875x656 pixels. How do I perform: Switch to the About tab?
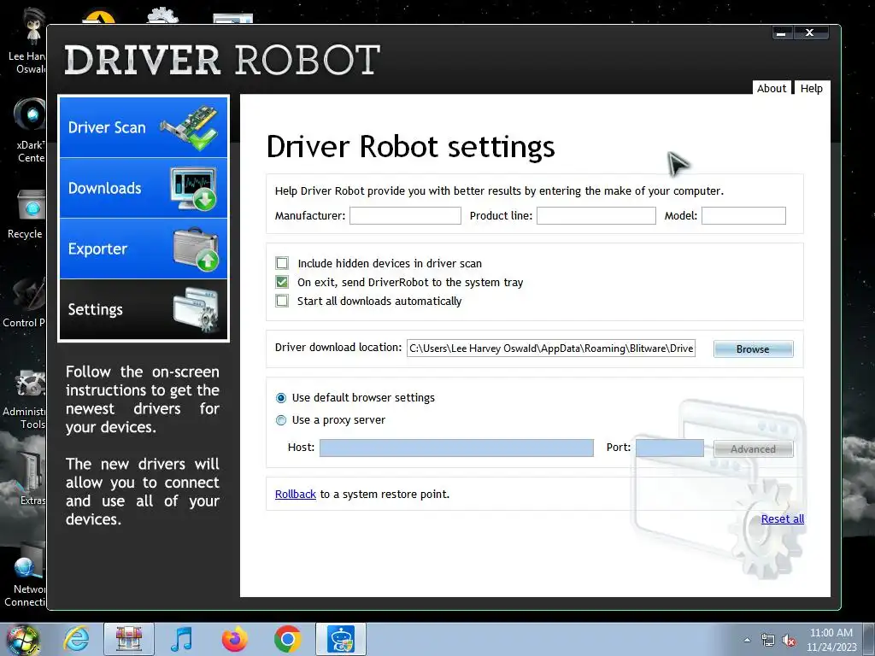772,88
